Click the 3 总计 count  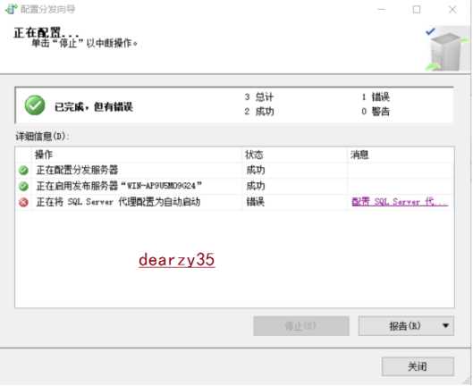click(x=258, y=97)
